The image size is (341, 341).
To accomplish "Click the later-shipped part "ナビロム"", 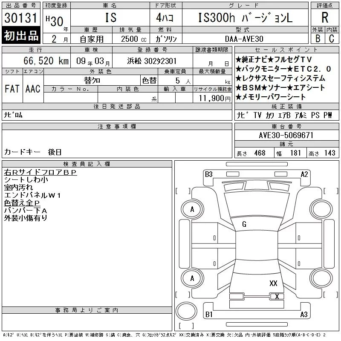I will pyautogui.click(x=13, y=115).
